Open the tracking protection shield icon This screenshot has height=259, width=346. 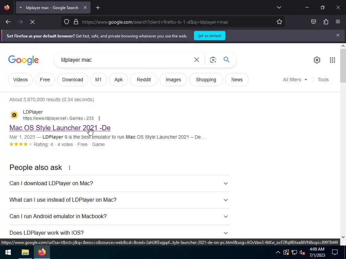[67, 22]
